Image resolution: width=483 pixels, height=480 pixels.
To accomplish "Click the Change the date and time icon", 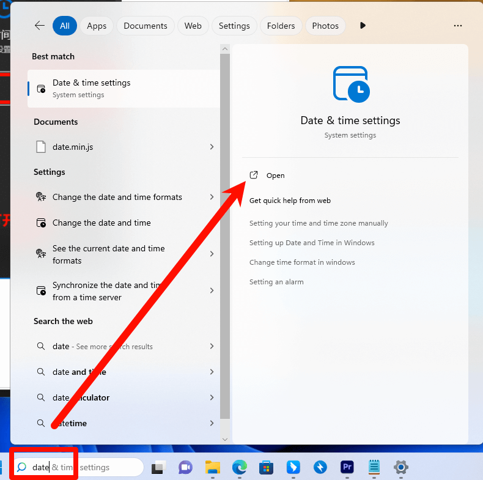I will click(42, 223).
